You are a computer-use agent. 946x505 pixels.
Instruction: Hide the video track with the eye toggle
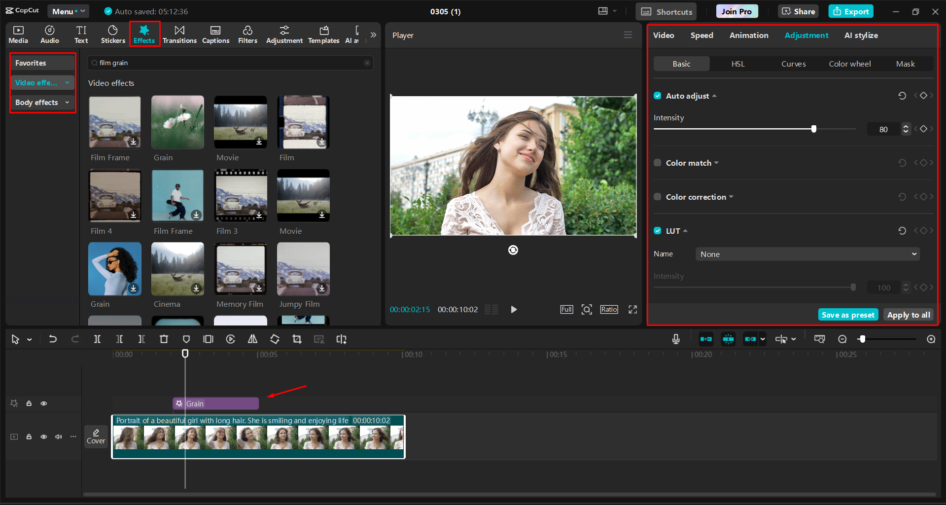pos(43,436)
